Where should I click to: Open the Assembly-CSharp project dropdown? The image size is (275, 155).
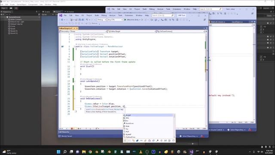[x=83, y=31]
